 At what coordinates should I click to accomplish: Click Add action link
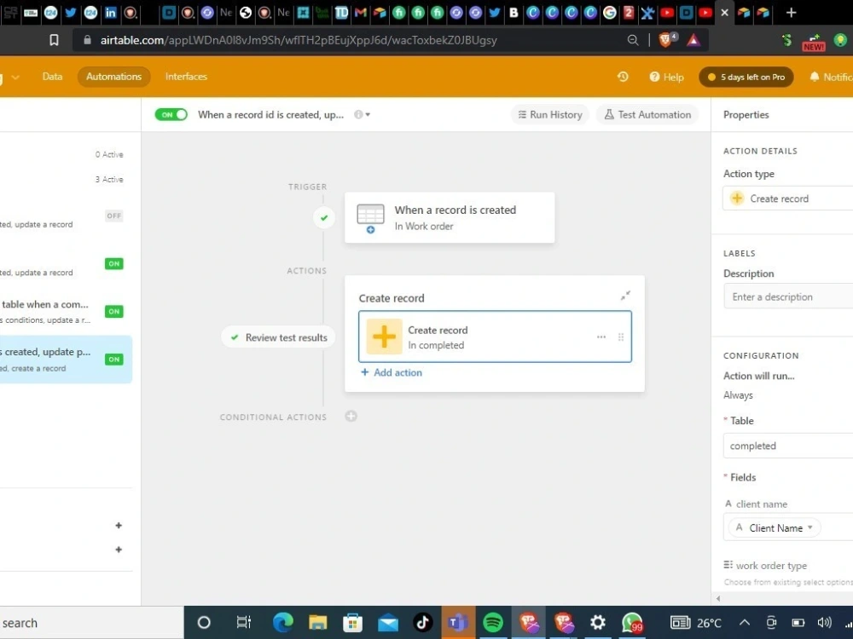pyautogui.click(x=392, y=372)
